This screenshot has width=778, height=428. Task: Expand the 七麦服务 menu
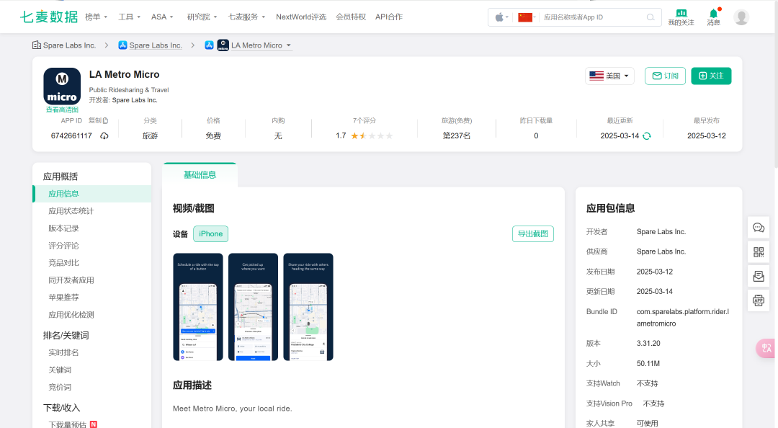point(246,17)
